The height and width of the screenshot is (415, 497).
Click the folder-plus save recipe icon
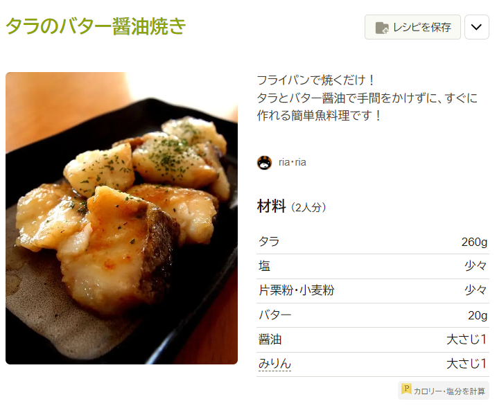[x=382, y=28]
